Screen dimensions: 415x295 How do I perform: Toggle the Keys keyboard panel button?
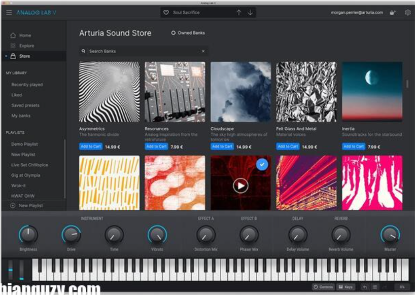tap(345, 287)
